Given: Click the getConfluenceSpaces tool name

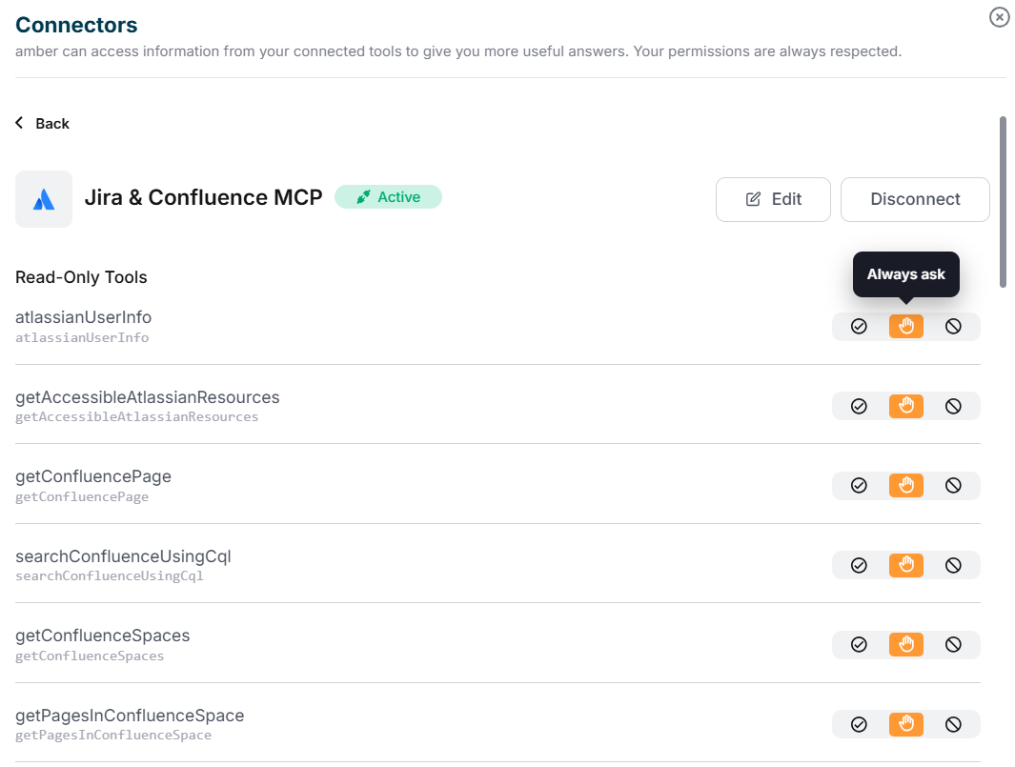Looking at the screenshot, I should pos(102,636).
